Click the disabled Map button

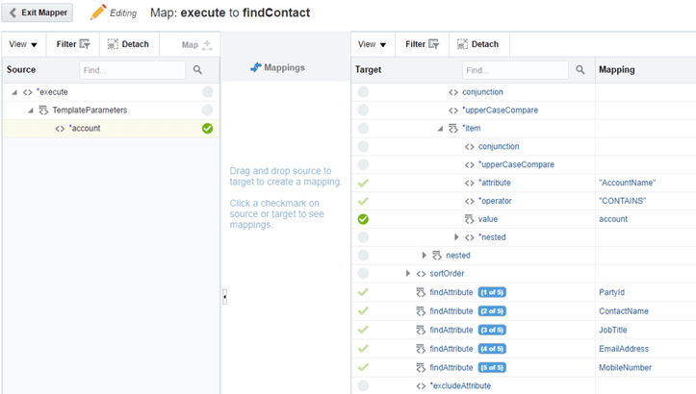[196, 44]
